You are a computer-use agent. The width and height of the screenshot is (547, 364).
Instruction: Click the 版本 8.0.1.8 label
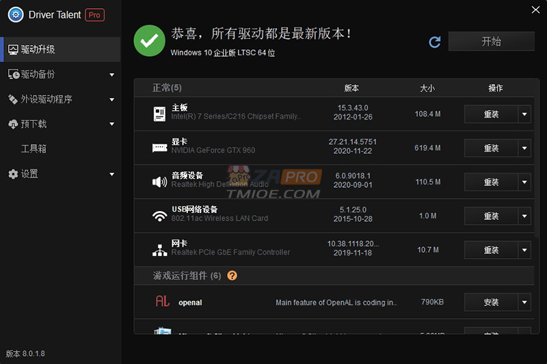pyautogui.click(x=25, y=354)
